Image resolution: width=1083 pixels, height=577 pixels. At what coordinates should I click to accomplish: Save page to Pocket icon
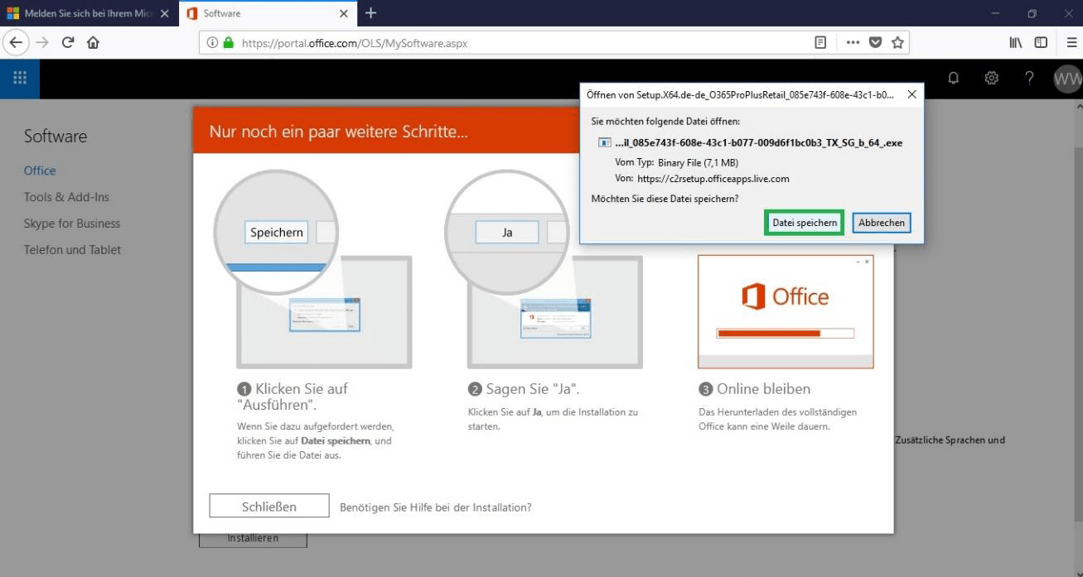point(875,42)
